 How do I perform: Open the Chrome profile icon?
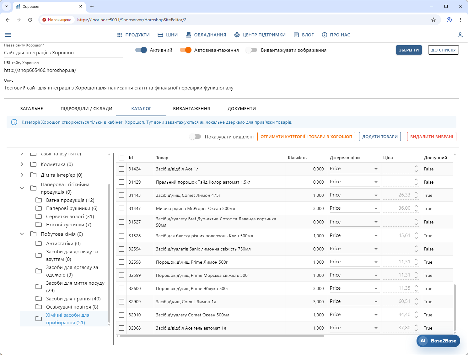449,20
